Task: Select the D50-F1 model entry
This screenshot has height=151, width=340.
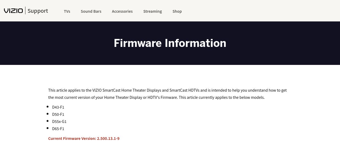Action: click(58, 114)
